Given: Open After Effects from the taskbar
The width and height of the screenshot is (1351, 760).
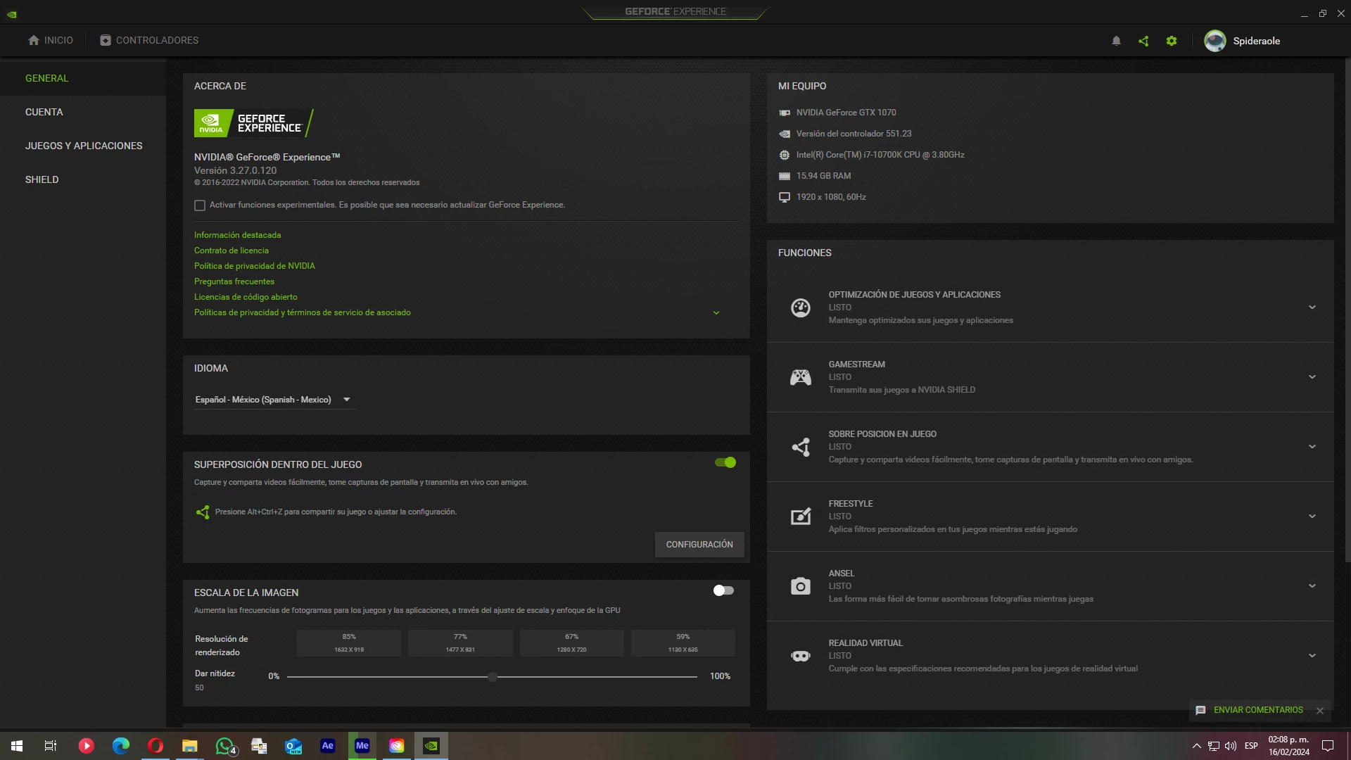Looking at the screenshot, I should (x=328, y=746).
